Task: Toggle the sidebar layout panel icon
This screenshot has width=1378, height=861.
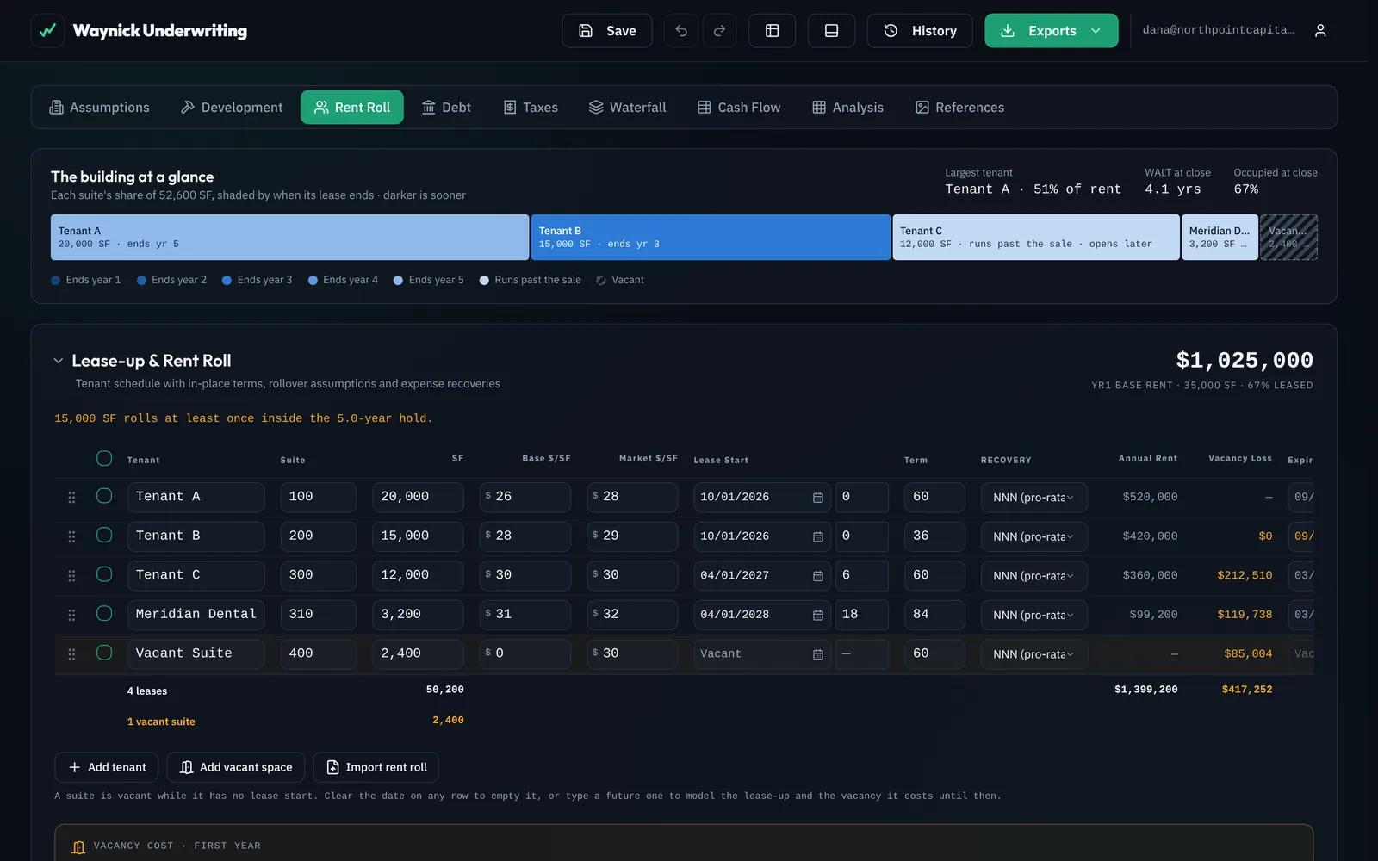Action: (x=773, y=31)
